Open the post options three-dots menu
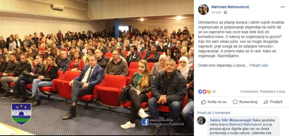The height and width of the screenshot is (136, 289). coord(282,7)
